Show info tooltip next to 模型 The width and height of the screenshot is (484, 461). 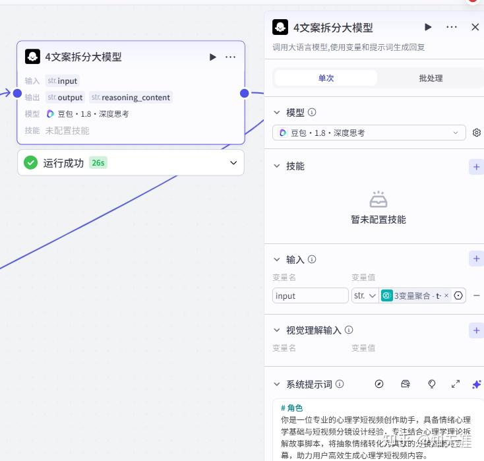click(x=312, y=112)
